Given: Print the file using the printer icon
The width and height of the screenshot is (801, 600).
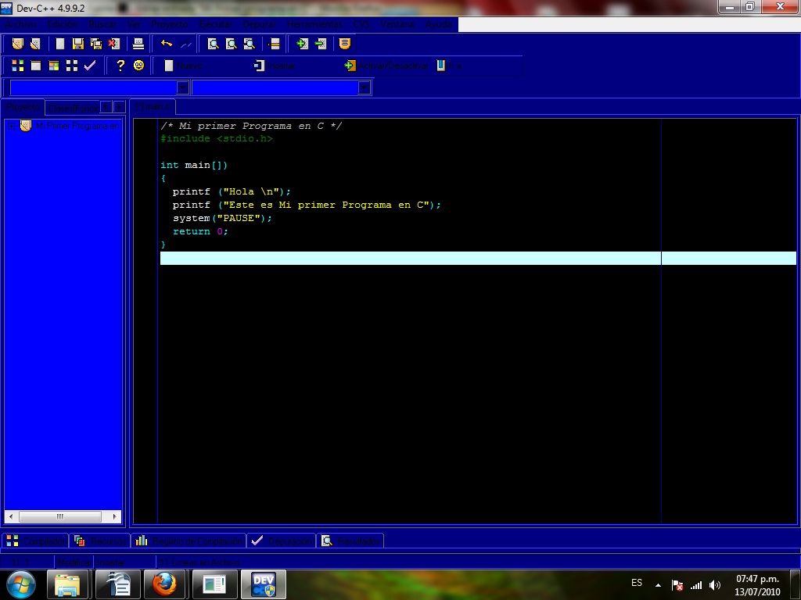Looking at the screenshot, I should pos(138,44).
